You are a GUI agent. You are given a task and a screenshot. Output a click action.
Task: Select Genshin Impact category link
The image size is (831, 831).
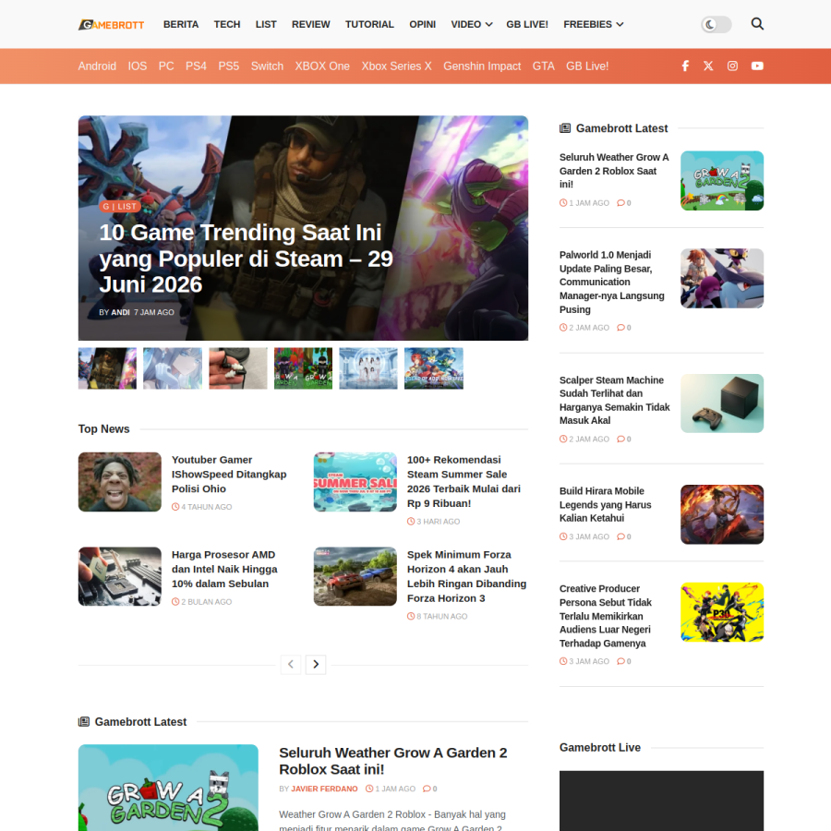(x=482, y=66)
